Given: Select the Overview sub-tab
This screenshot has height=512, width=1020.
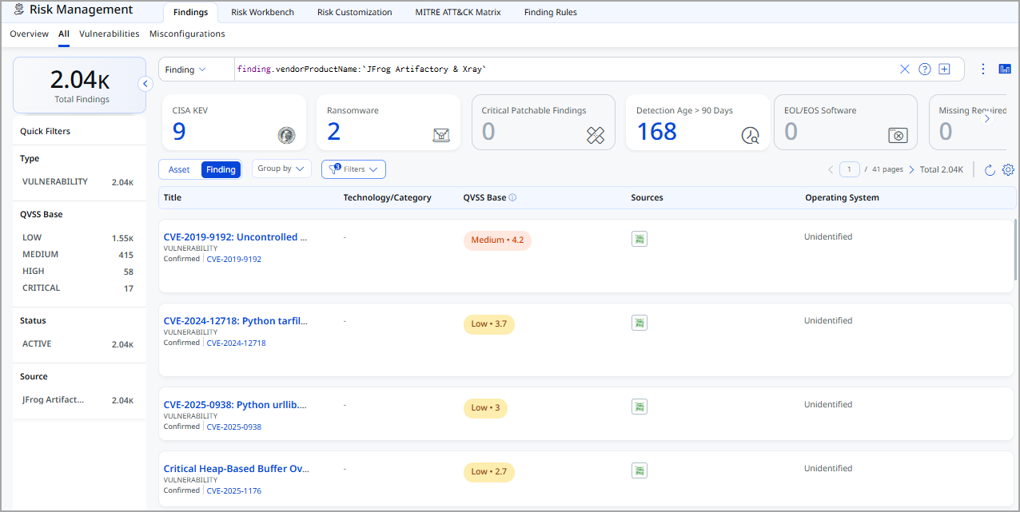Looking at the screenshot, I should 30,34.
